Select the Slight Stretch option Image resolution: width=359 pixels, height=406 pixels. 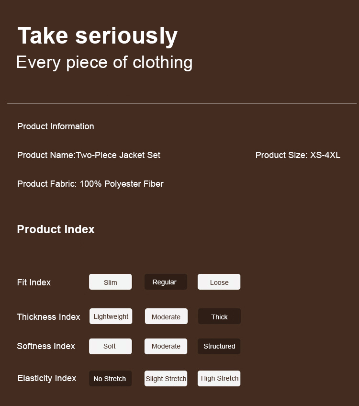[166, 378]
